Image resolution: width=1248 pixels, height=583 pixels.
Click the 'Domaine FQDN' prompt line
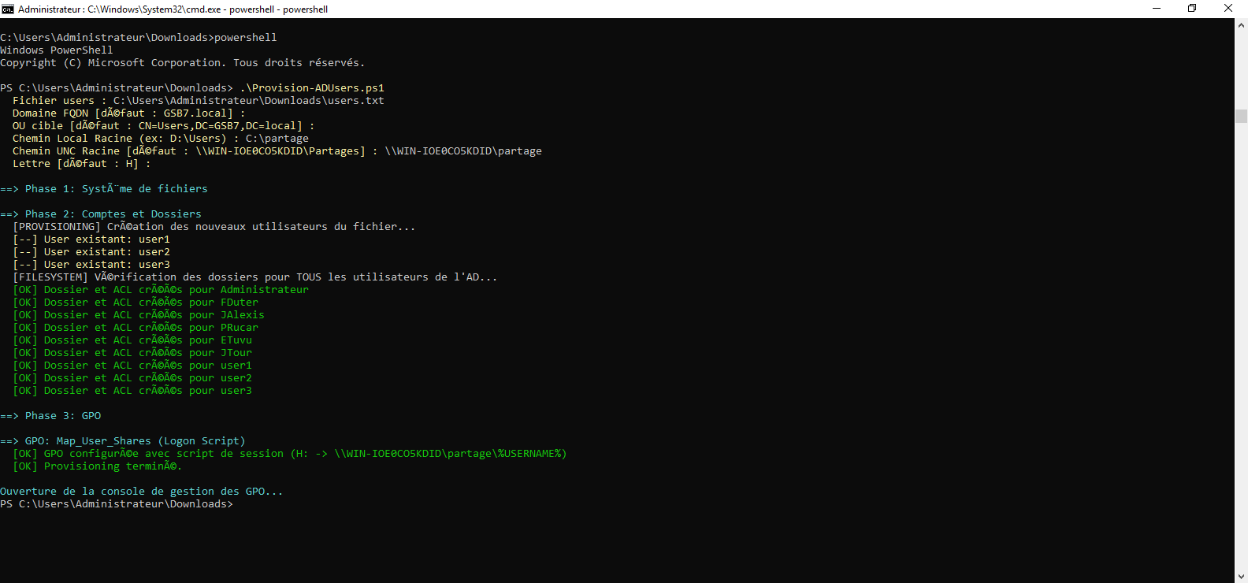tap(129, 113)
